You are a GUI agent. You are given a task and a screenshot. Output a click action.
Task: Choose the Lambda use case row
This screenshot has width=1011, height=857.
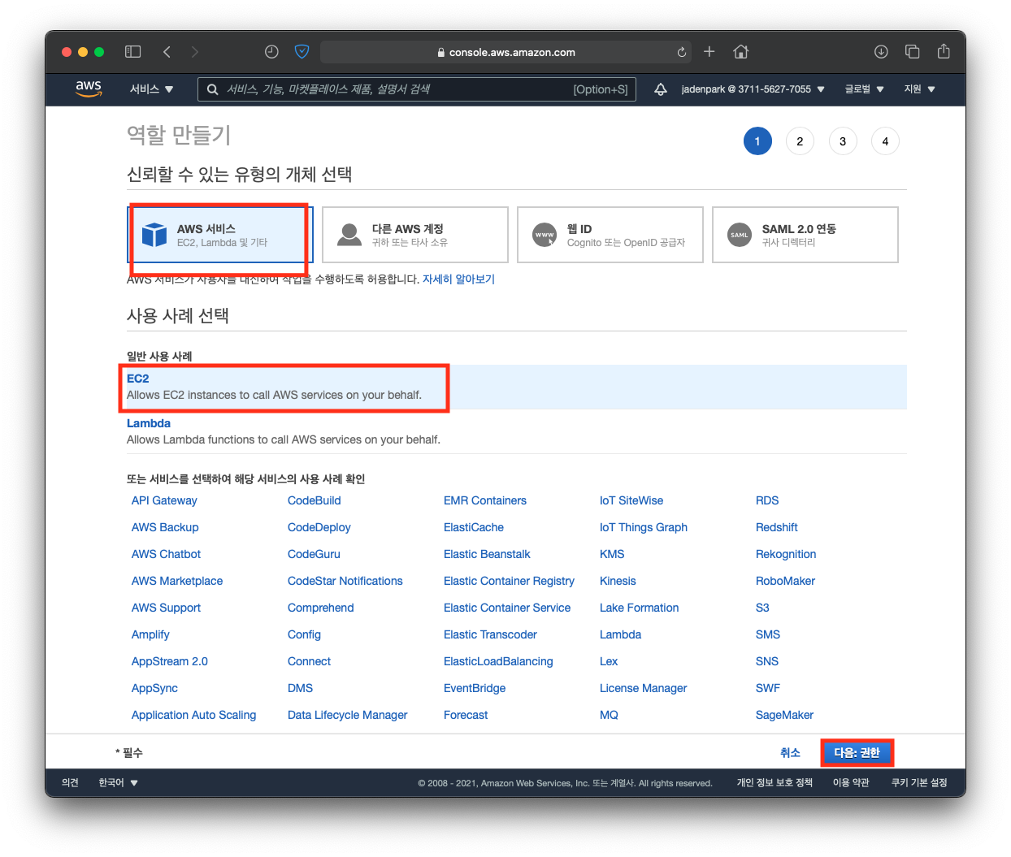pyautogui.click(x=517, y=431)
